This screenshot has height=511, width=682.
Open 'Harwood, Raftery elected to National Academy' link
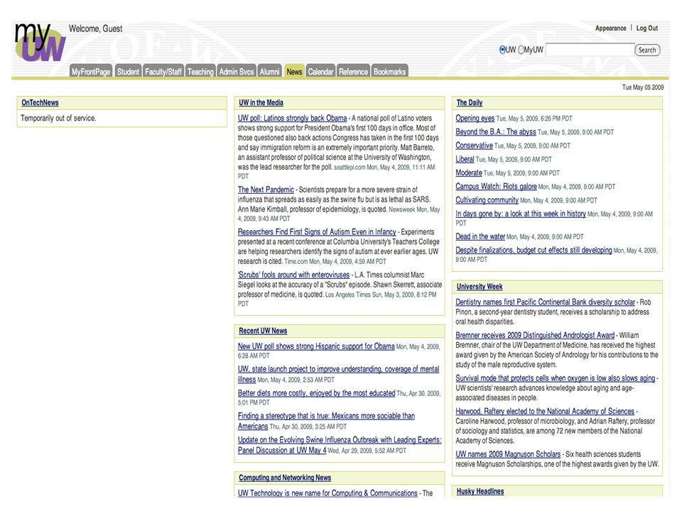coord(545,411)
